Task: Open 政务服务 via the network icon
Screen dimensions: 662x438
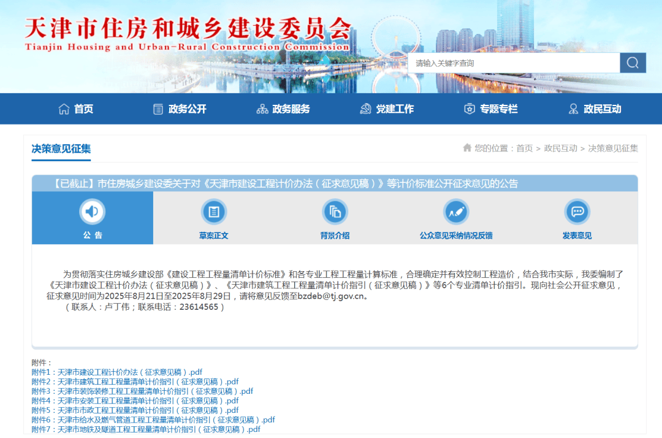Action: click(x=262, y=109)
